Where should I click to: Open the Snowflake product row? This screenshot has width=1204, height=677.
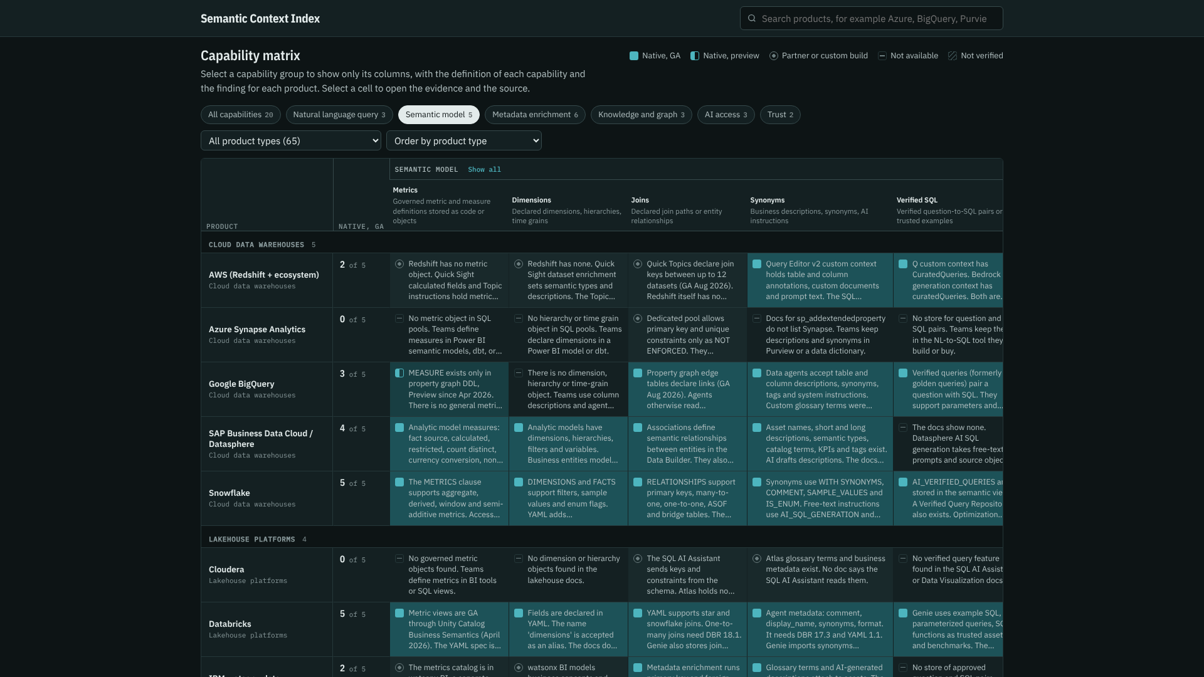coord(267,498)
